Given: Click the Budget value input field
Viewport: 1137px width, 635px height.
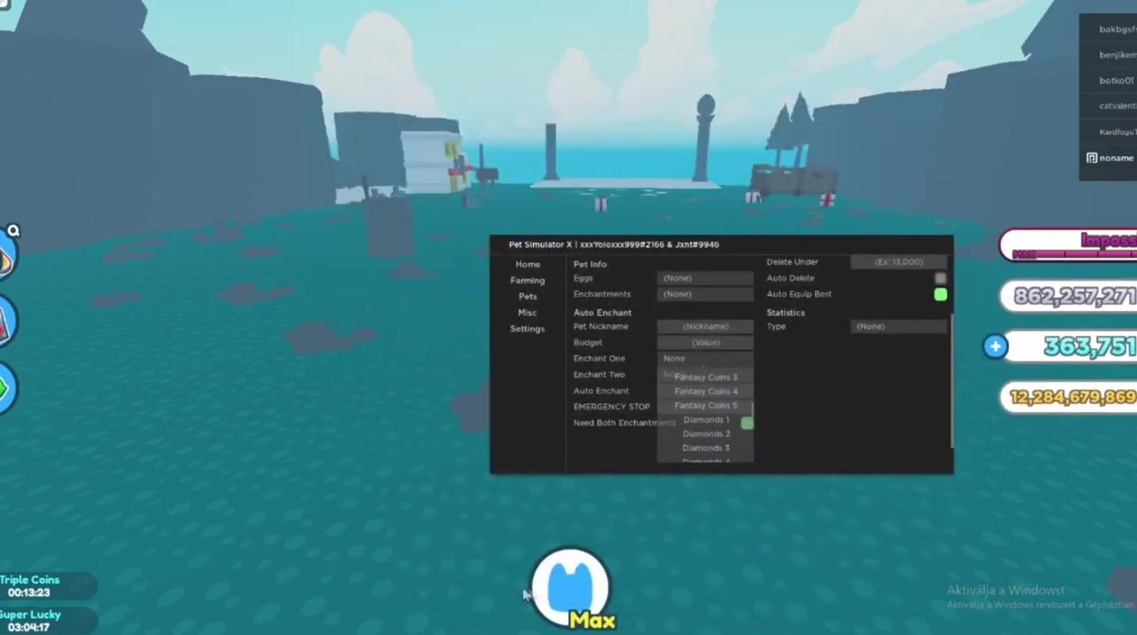Looking at the screenshot, I should [x=705, y=342].
